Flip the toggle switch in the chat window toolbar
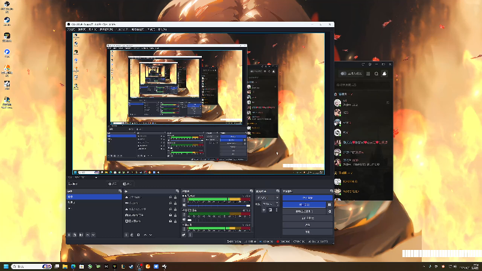The height and width of the screenshot is (271, 482). pyautogui.click(x=343, y=73)
